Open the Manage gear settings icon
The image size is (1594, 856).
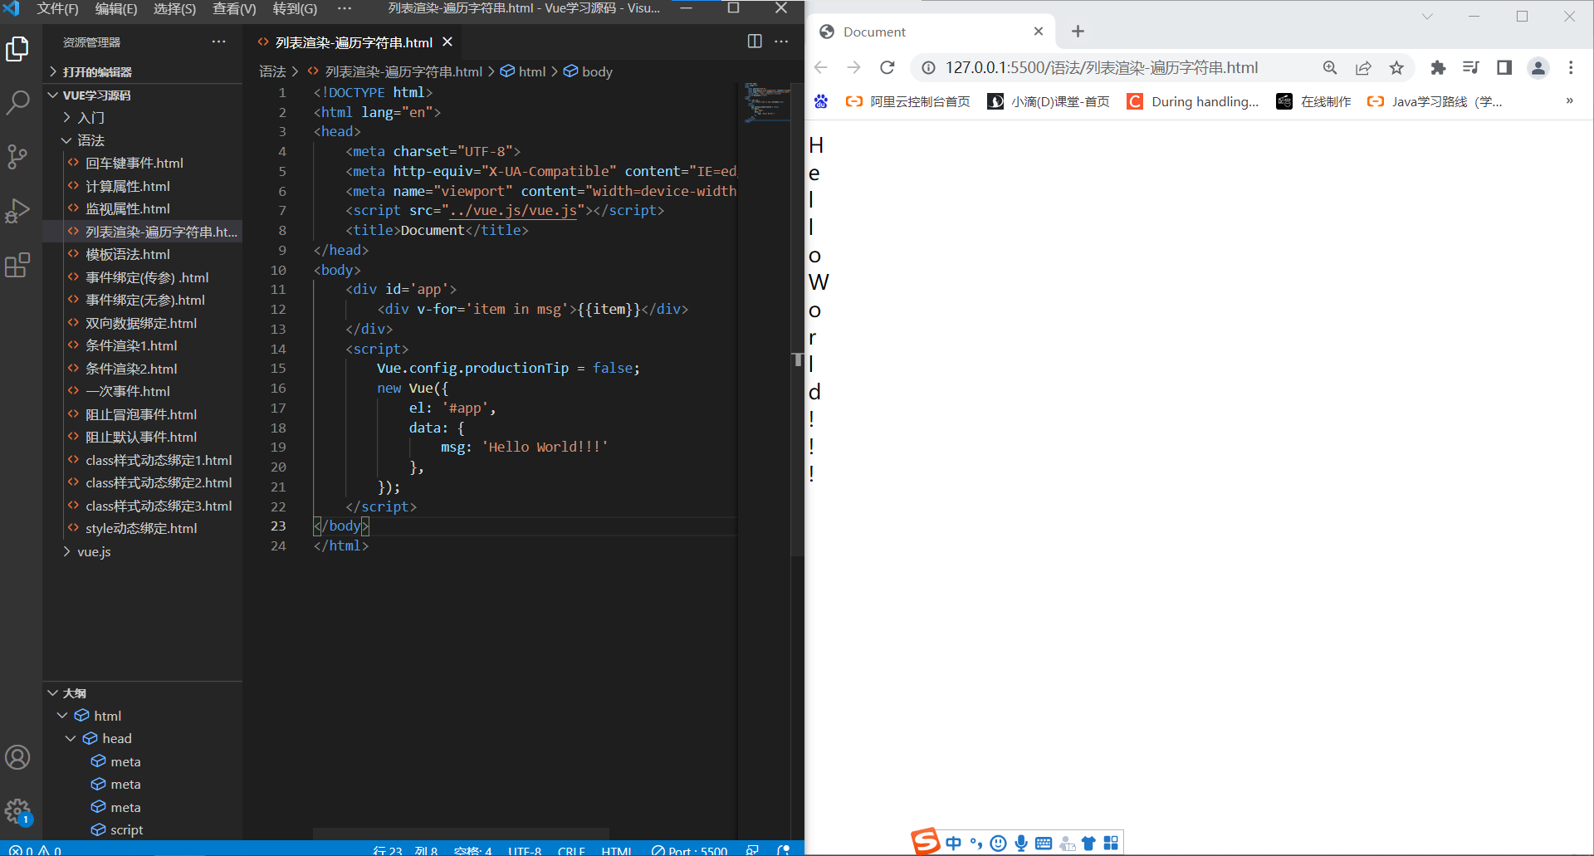tap(17, 811)
